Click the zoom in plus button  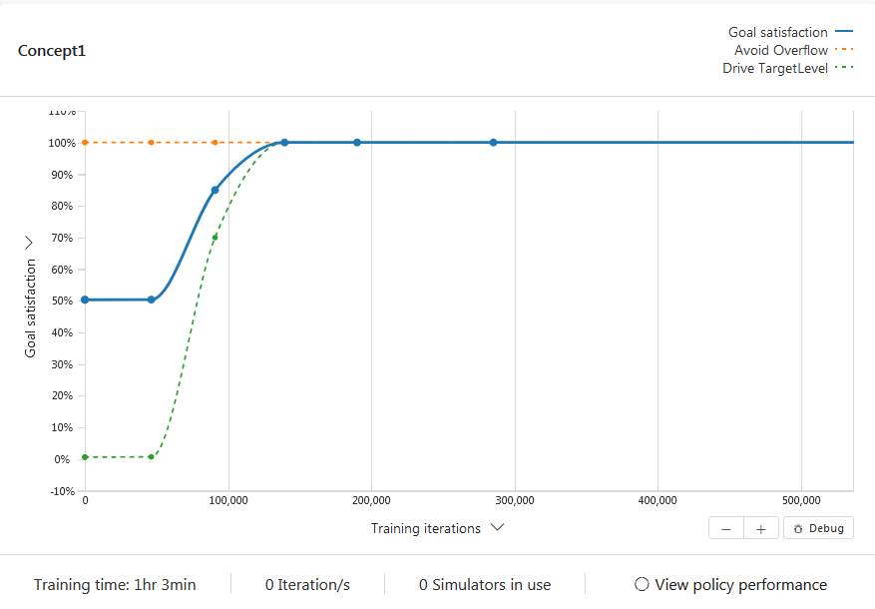(x=761, y=528)
